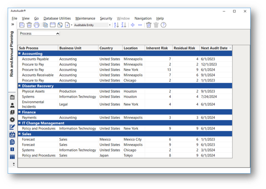Open the Maintenance menu
The image size is (266, 189).
(85, 18)
